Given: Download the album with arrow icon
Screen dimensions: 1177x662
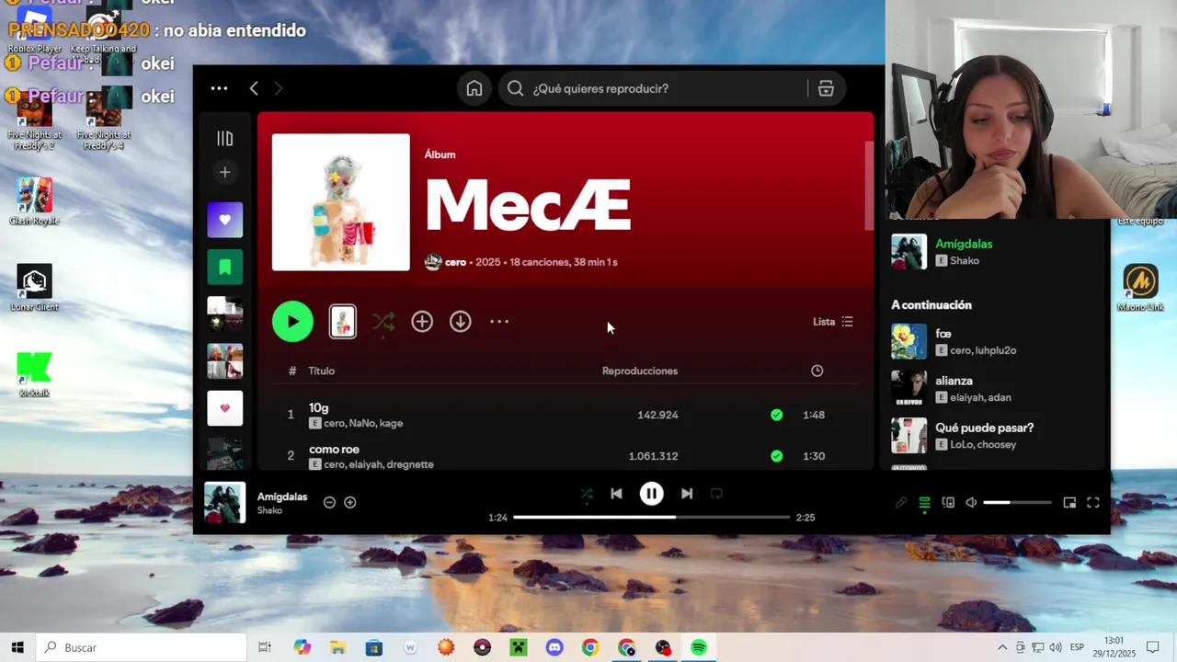Looking at the screenshot, I should pyautogui.click(x=461, y=322).
